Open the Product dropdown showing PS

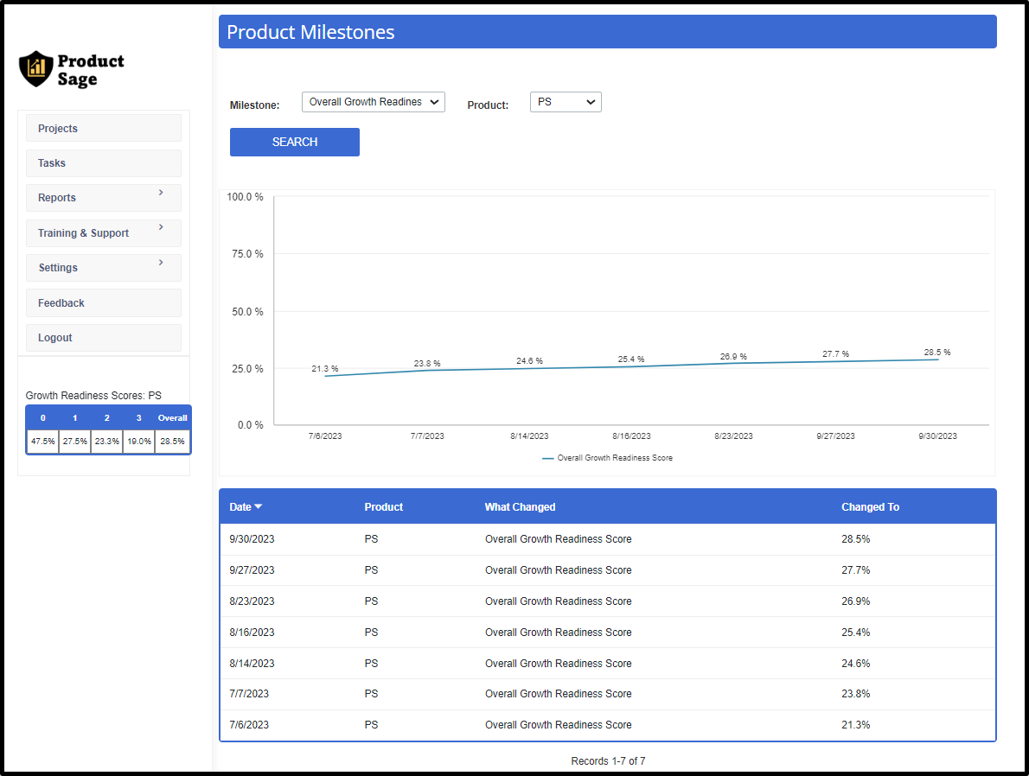(566, 102)
